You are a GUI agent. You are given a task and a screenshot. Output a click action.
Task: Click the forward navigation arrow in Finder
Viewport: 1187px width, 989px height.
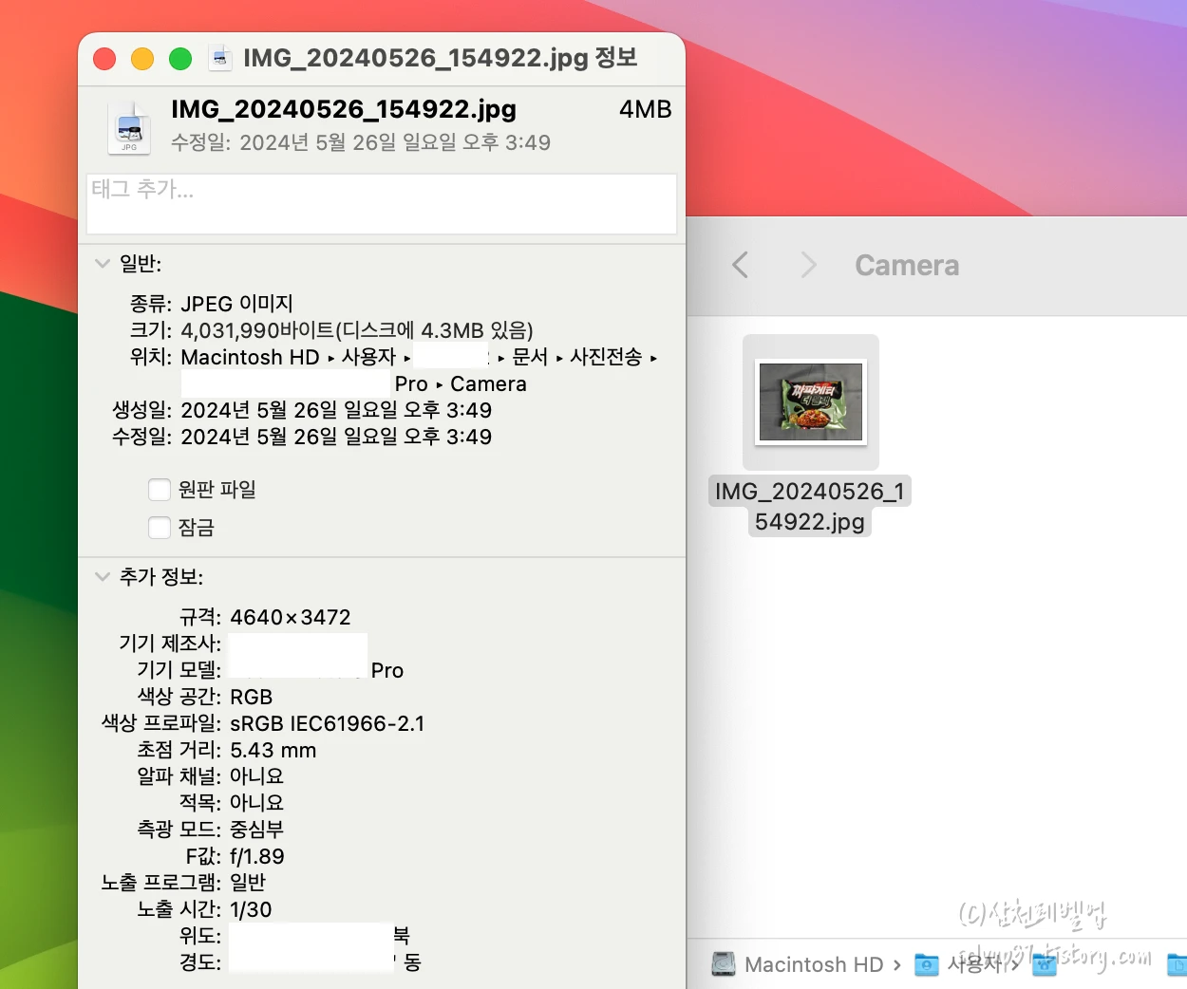pyautogui.click(x=806, y=266)
